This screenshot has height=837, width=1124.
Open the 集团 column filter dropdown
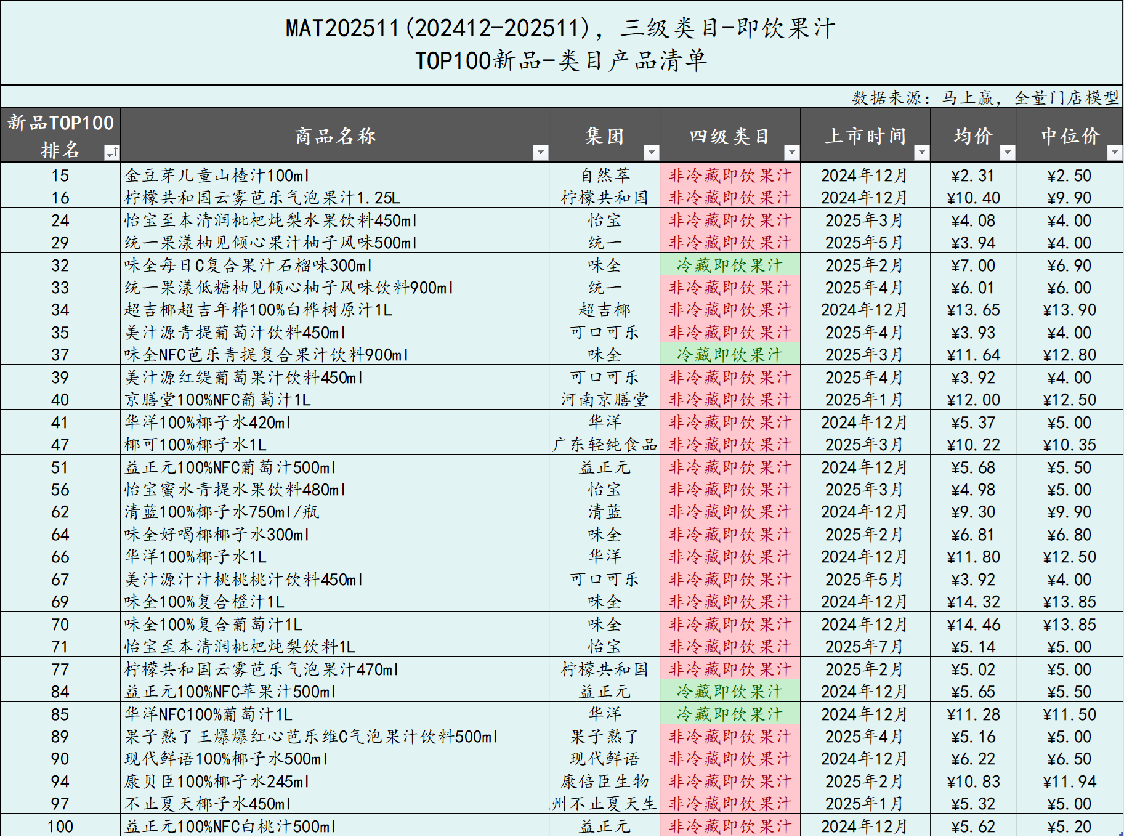click(650, 152)
